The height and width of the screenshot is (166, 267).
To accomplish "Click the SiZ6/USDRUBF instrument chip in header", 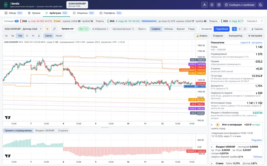I will [77, 5].
